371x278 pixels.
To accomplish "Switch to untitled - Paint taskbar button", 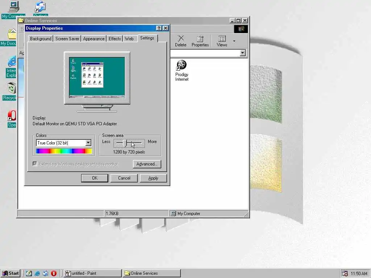I will pos(92,273).
